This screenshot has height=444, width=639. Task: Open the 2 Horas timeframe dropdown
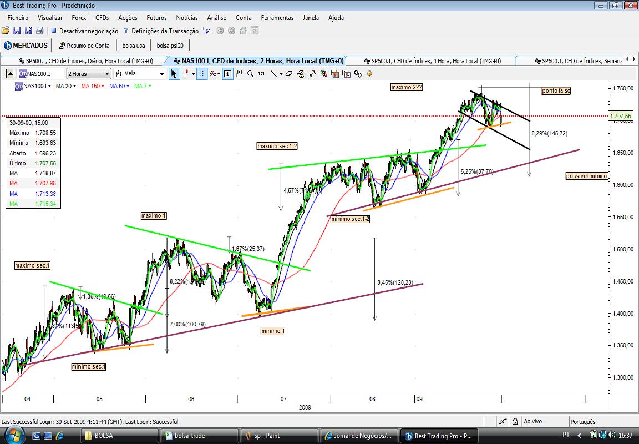pyautogui.click(x=89, y=74)
